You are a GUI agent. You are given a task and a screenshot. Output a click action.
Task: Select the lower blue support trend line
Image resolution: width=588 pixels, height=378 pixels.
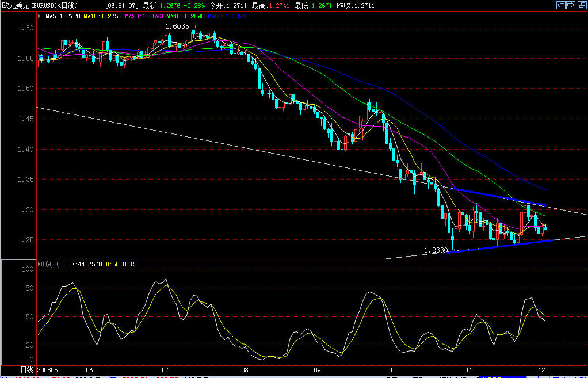[x=500, y=246]
